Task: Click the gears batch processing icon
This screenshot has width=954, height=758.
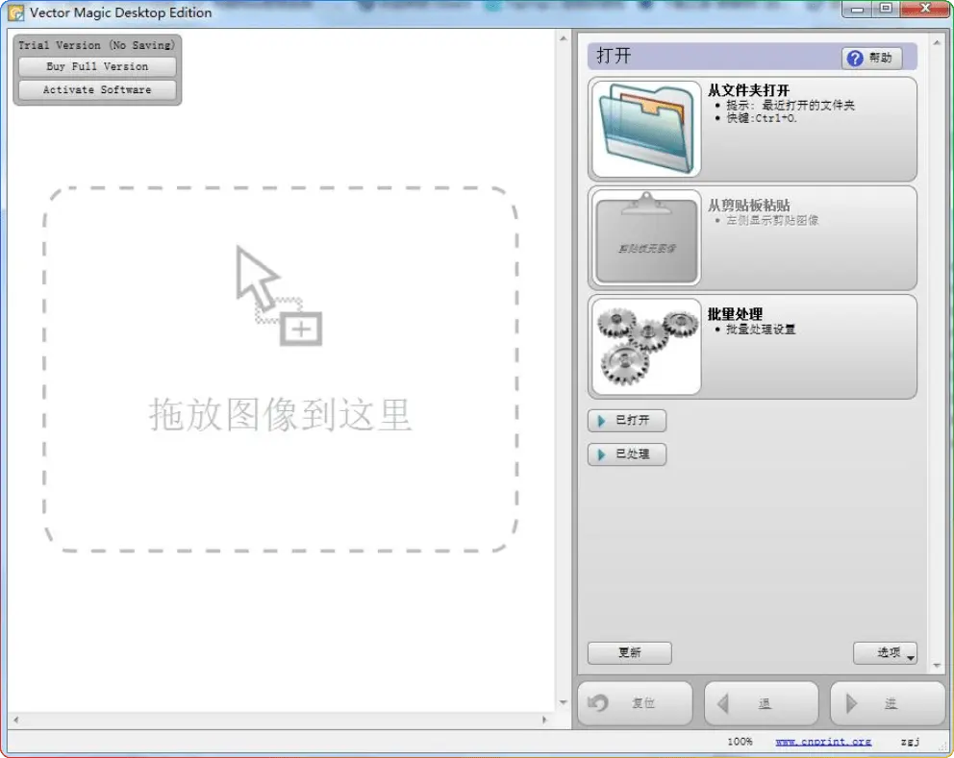Action: (x=646, y=347)
